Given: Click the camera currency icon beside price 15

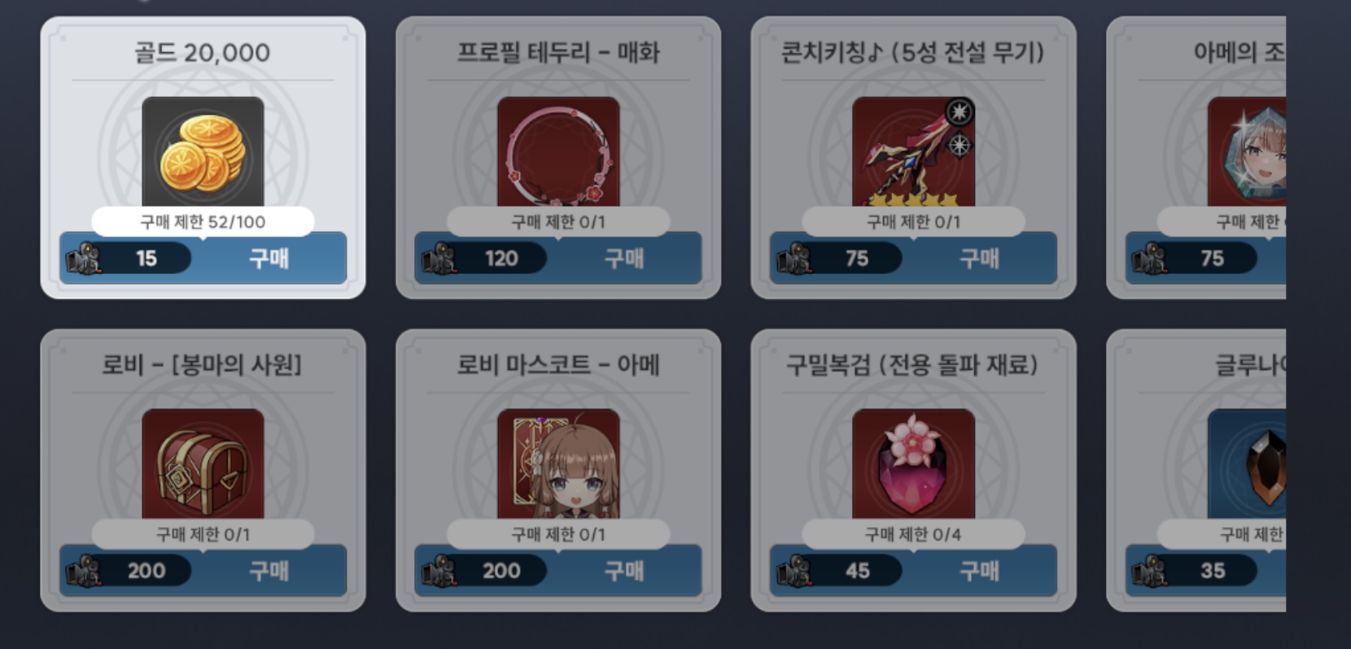Looking at the screenshot, I should click(84, 259).
